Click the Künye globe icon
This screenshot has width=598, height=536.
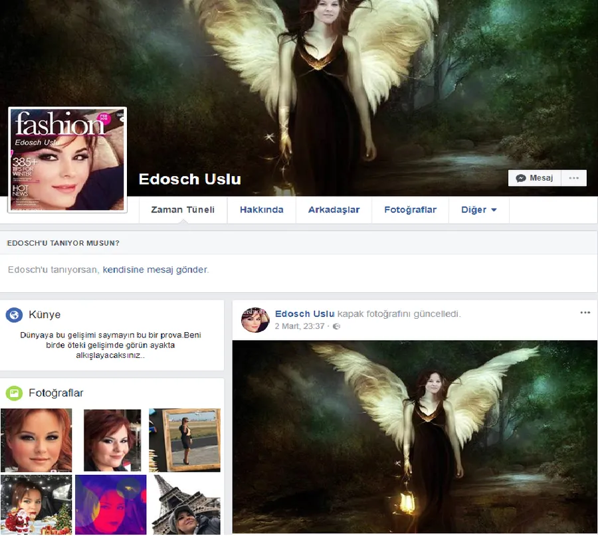tap(14, 315)
